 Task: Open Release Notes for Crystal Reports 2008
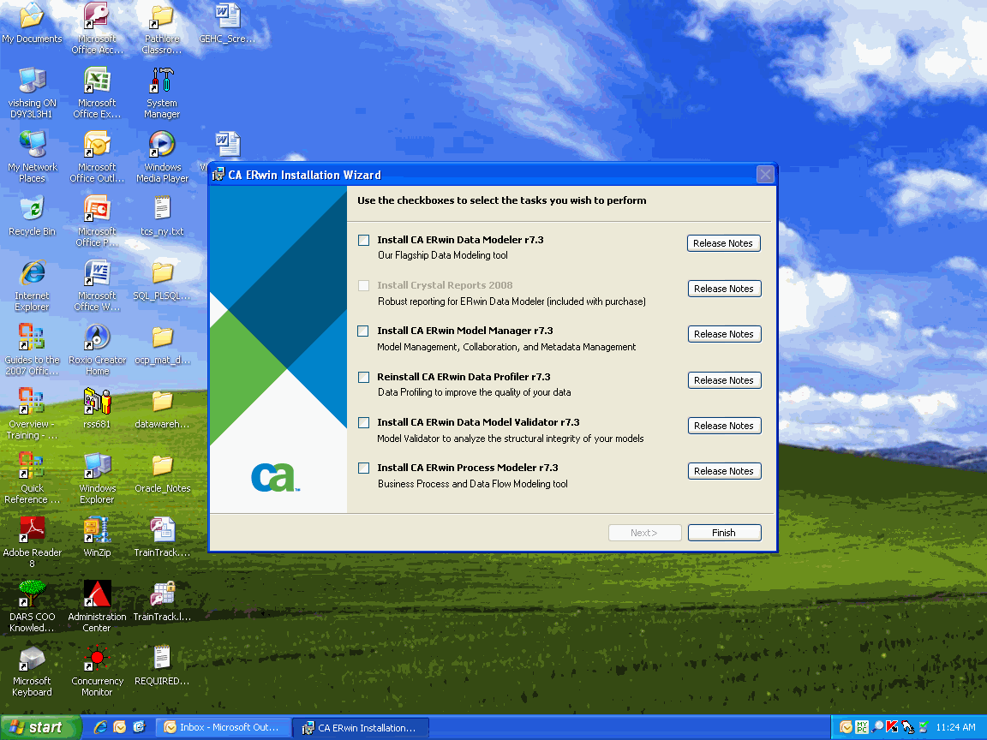[x=724, y=289]
